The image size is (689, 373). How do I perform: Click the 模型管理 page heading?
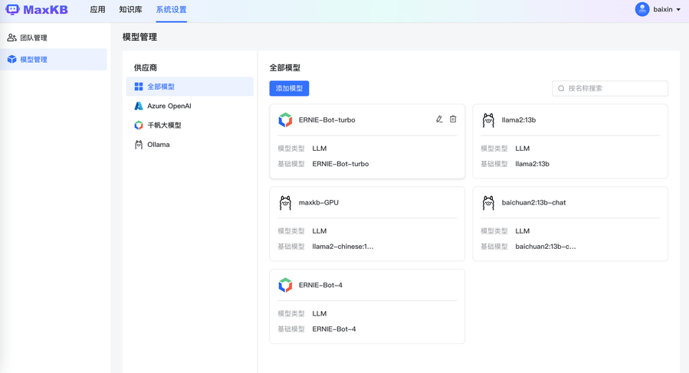click(x=139, y=37)
